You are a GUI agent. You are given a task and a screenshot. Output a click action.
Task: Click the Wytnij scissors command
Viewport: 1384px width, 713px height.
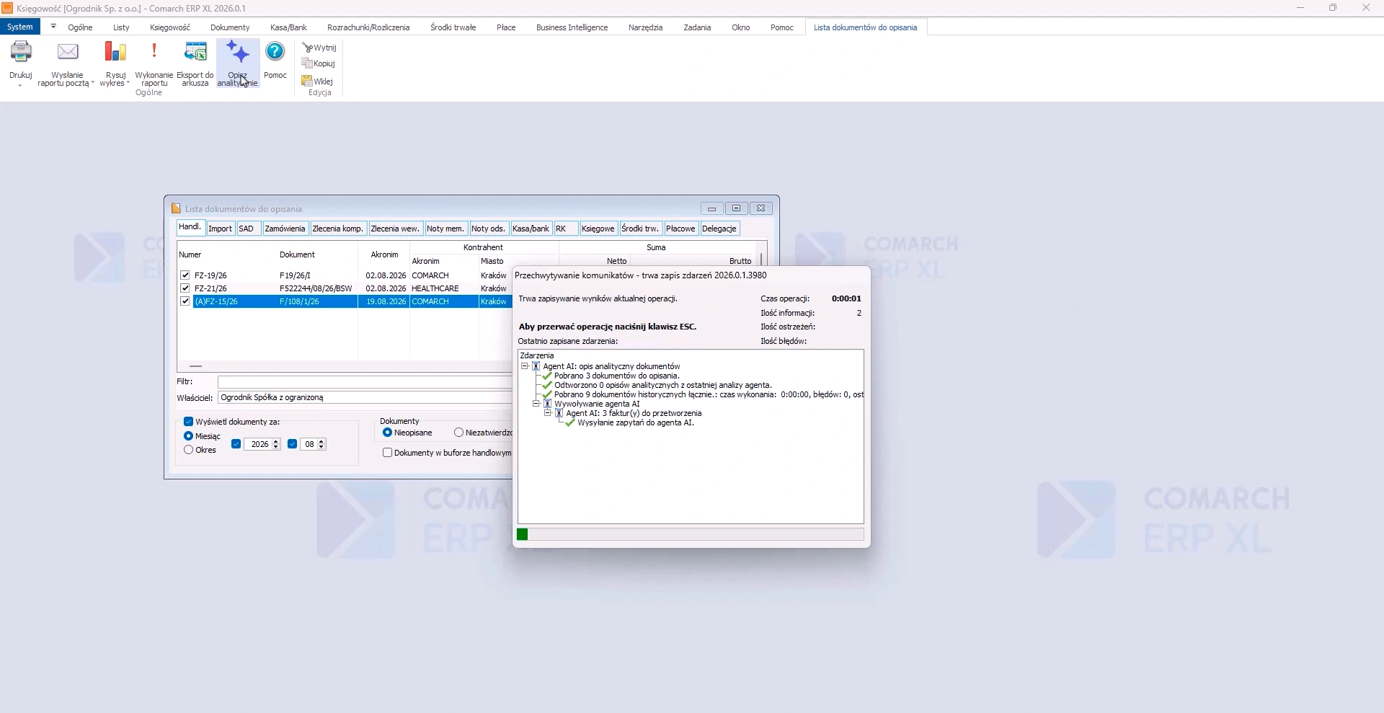point(319,48)
